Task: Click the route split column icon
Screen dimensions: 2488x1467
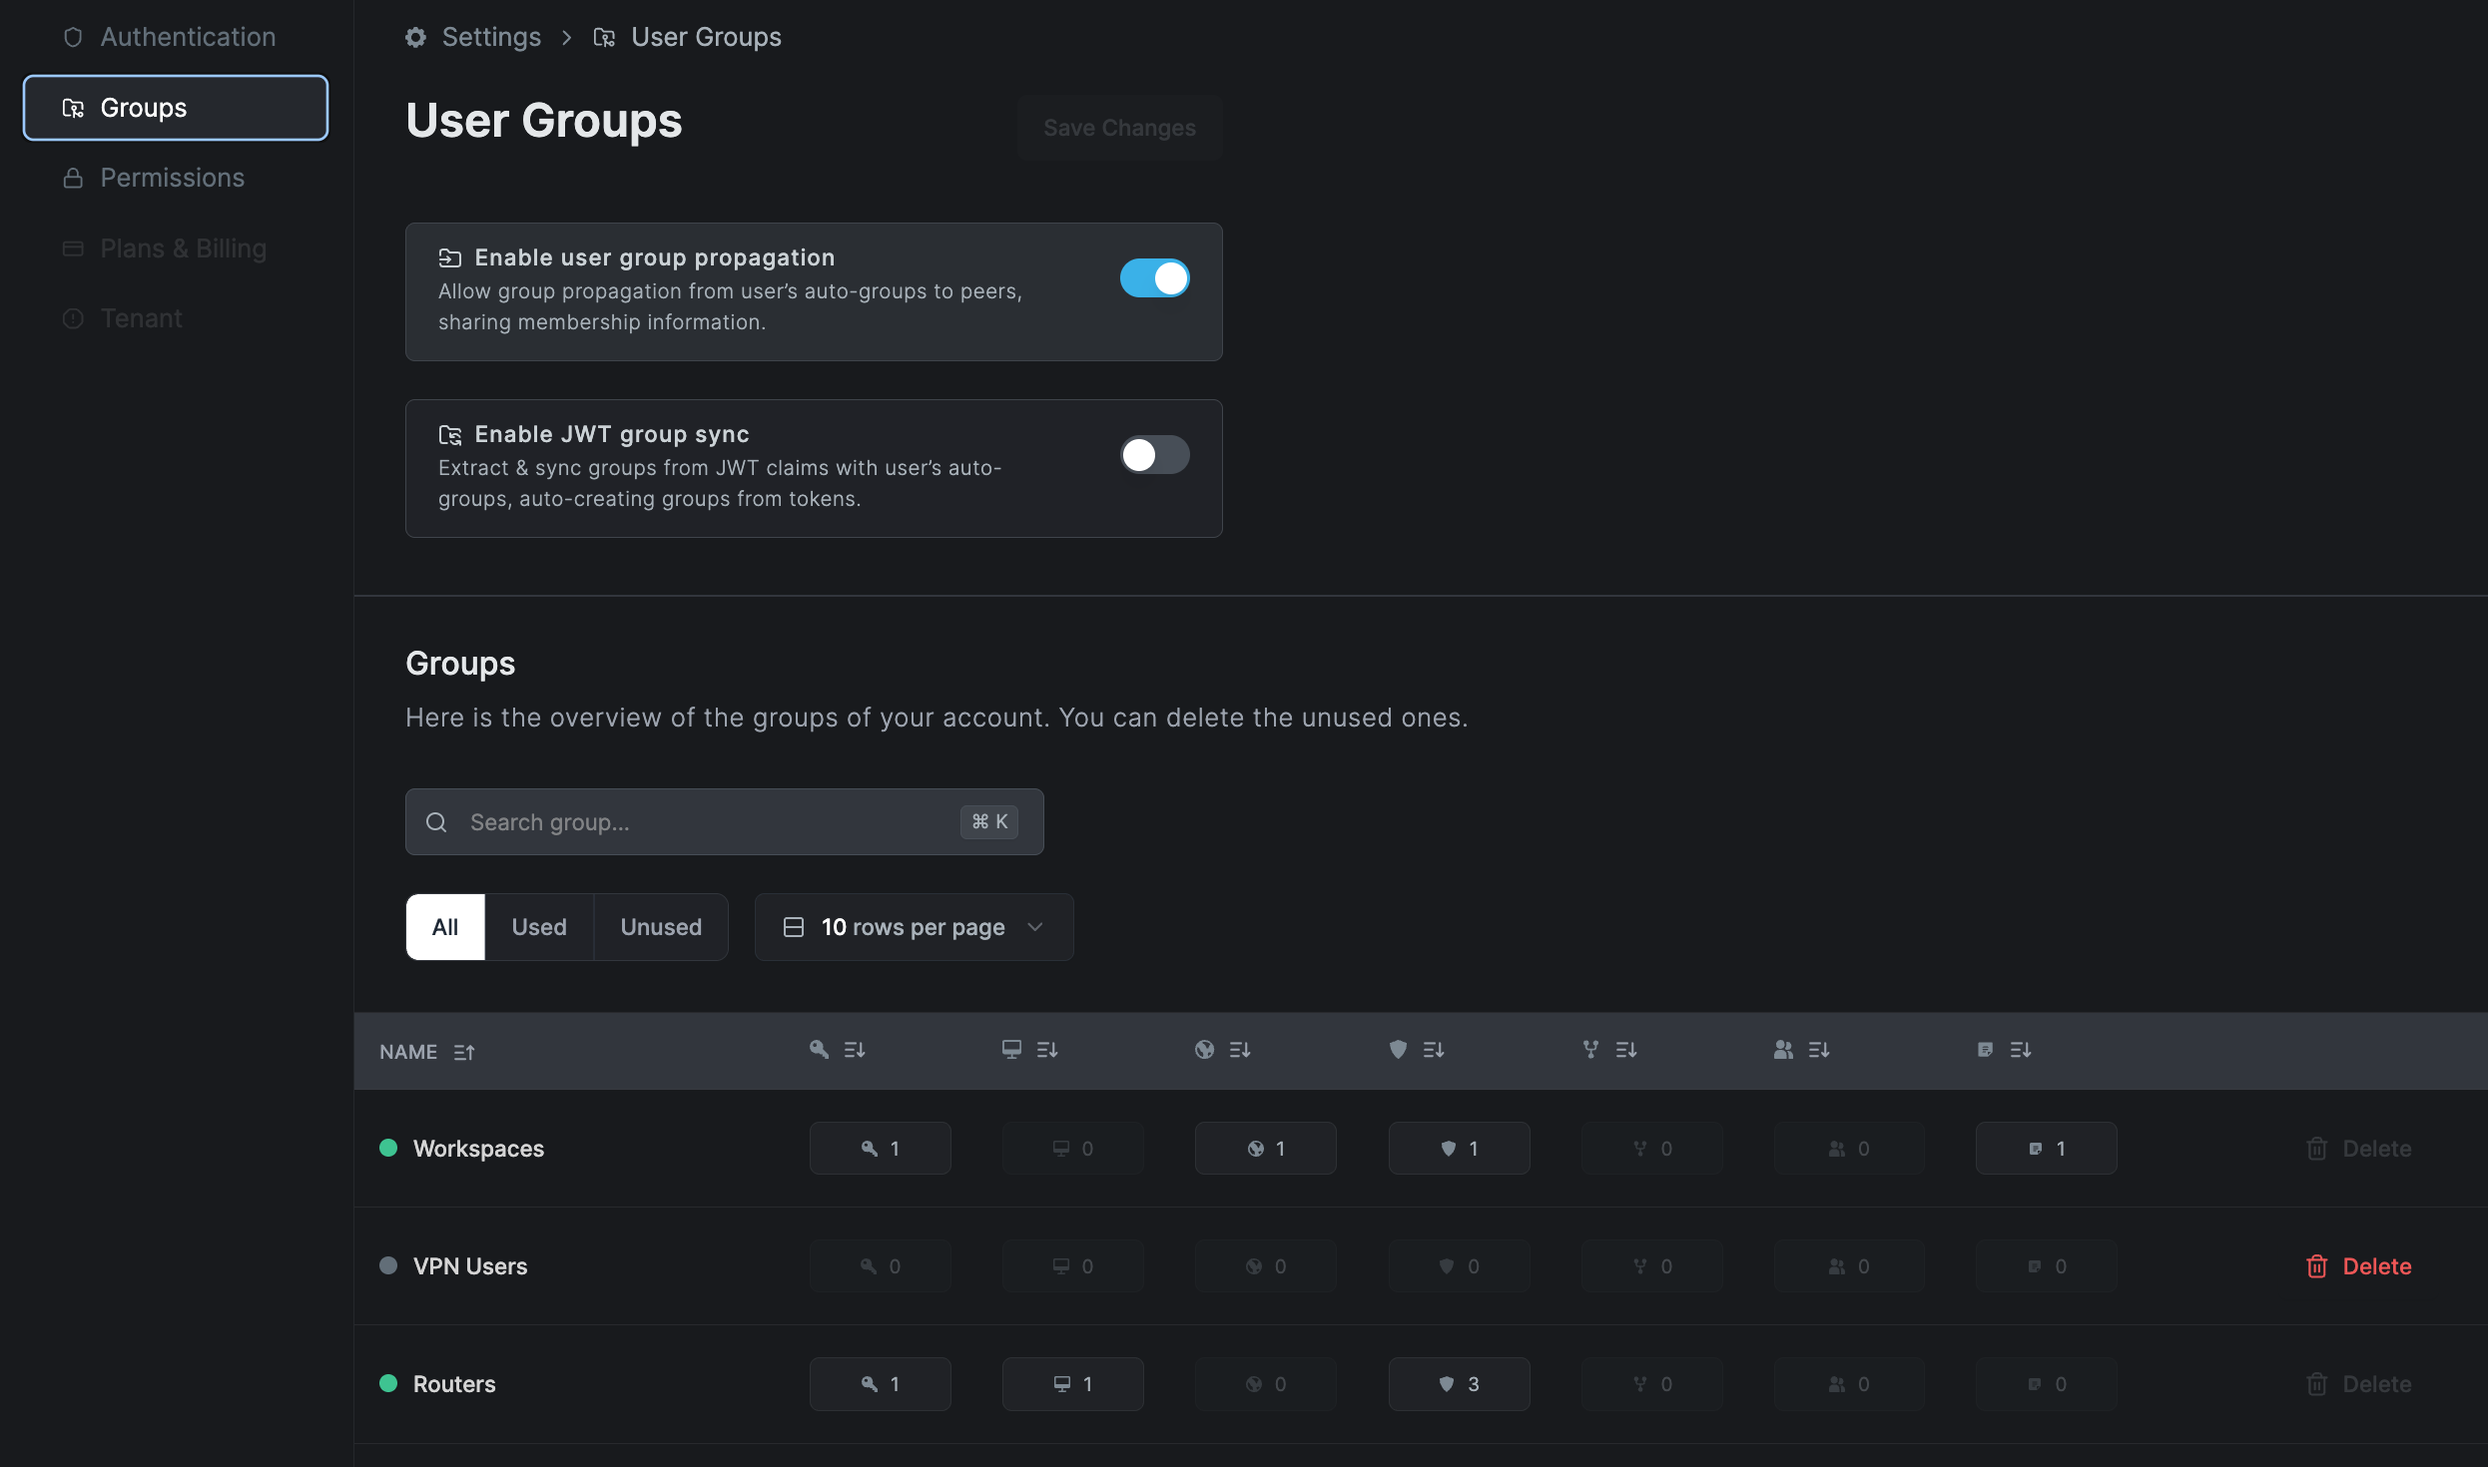Action: point(1588,1049)
